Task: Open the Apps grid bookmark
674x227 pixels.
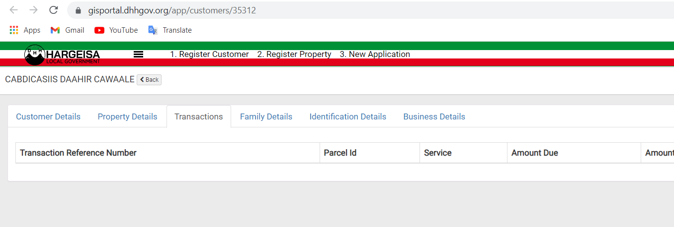Action: tap(25, 30)
